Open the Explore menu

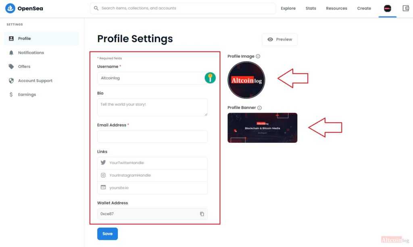pyautogui.click(x=288, y=8)
